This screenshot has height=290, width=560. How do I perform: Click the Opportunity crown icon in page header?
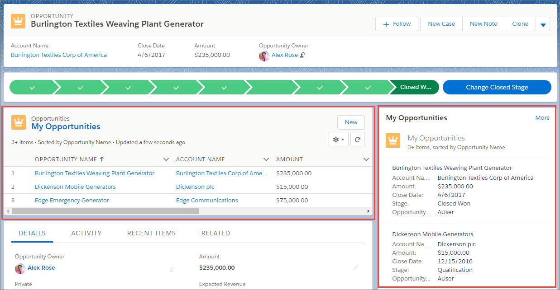coord(18,21)
